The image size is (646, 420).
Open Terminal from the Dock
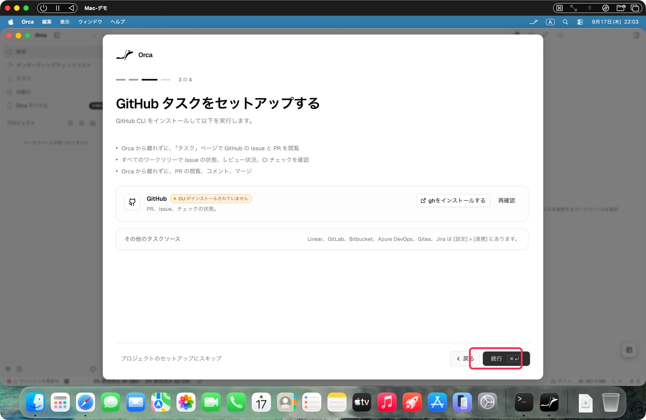[524, 402]
